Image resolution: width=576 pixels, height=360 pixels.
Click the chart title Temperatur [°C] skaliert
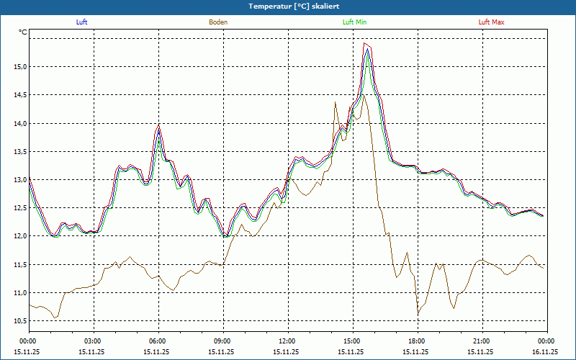288,6
